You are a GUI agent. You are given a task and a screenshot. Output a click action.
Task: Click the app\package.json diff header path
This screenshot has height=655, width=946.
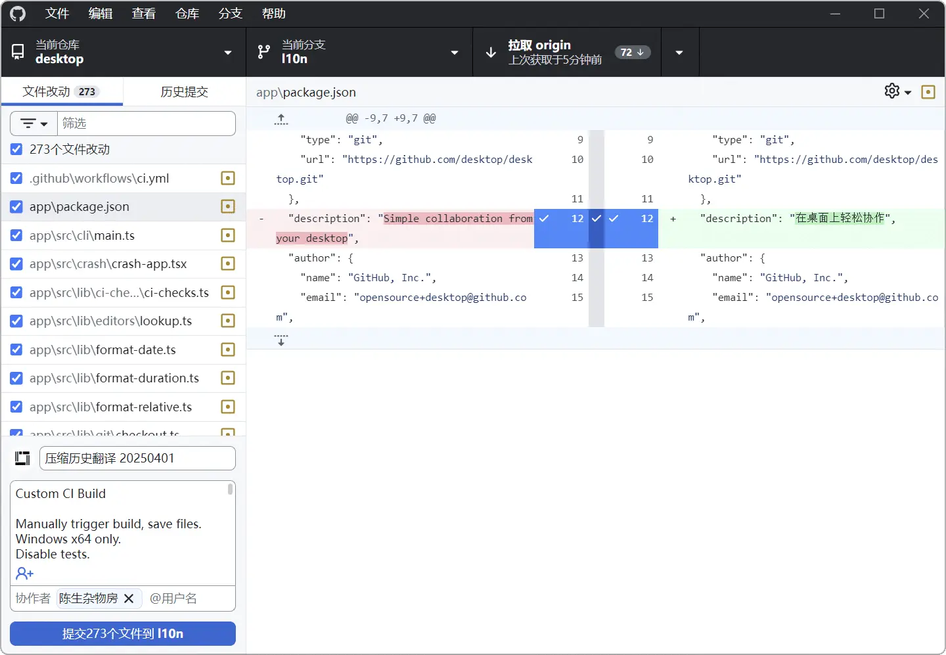[x=306, y=93]
